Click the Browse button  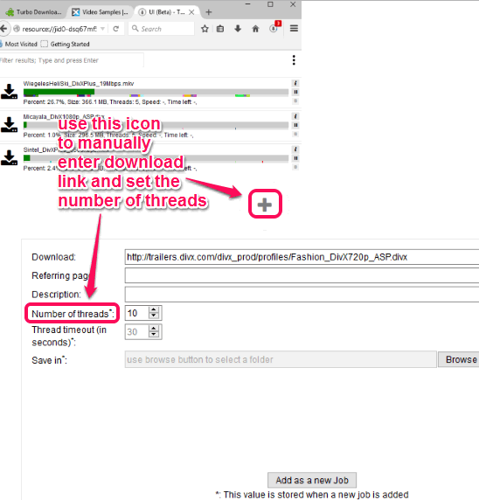point(460,359)
